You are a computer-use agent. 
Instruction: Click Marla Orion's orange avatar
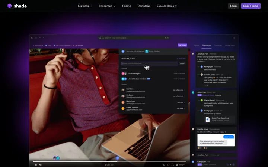[123, 102]
